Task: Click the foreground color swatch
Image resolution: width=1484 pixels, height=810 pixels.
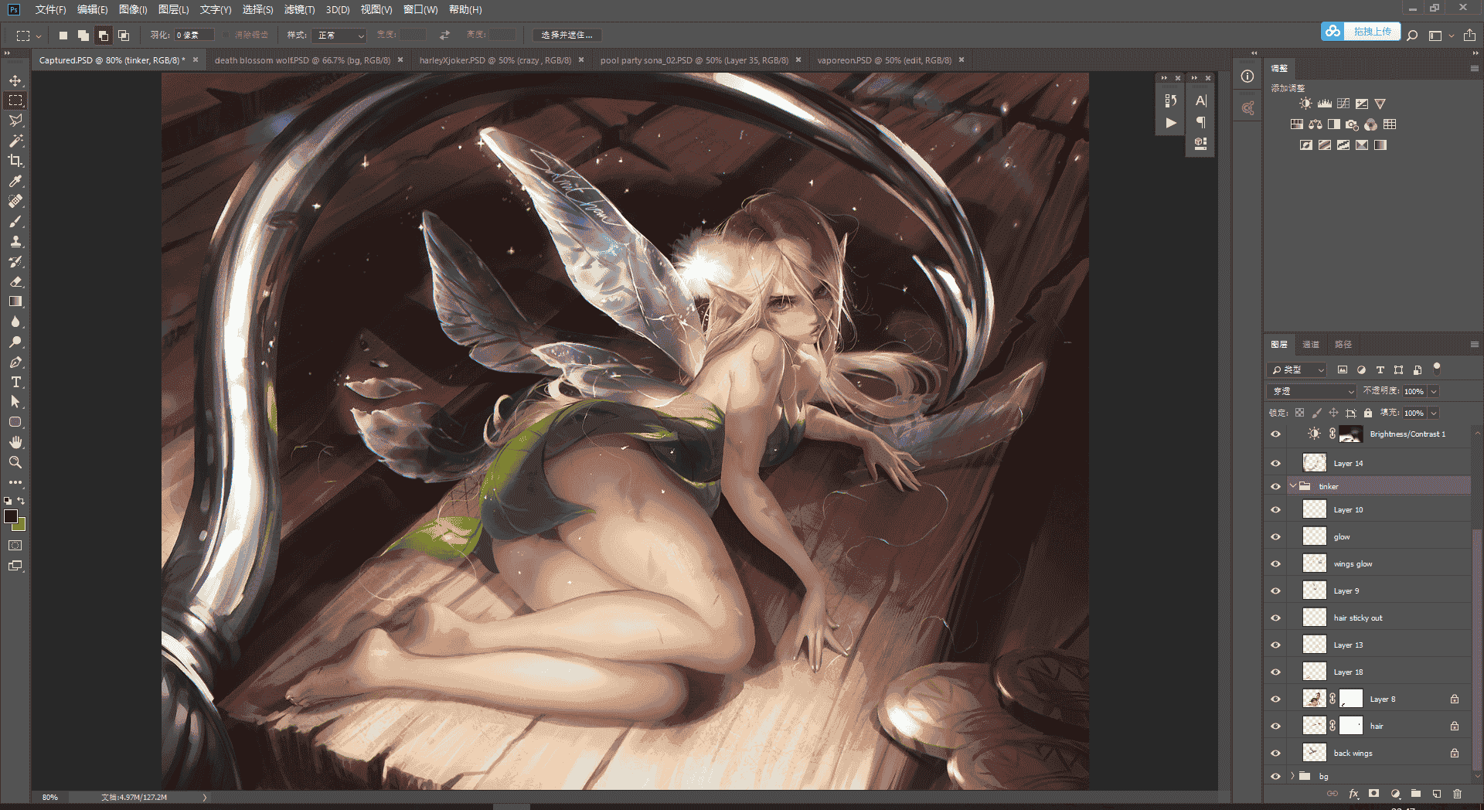Action: point(11,516)
